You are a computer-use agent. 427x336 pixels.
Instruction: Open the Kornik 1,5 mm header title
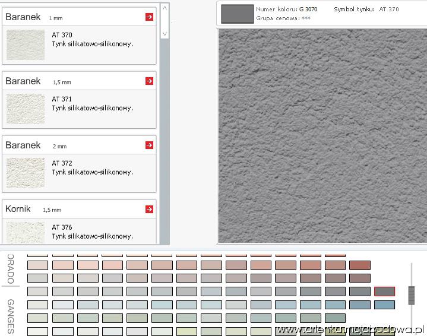click(x=18, y=209)
